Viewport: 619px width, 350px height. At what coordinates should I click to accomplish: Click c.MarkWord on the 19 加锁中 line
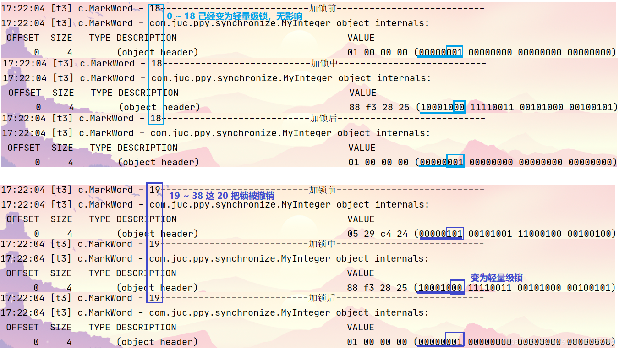(x=105, y=244)
